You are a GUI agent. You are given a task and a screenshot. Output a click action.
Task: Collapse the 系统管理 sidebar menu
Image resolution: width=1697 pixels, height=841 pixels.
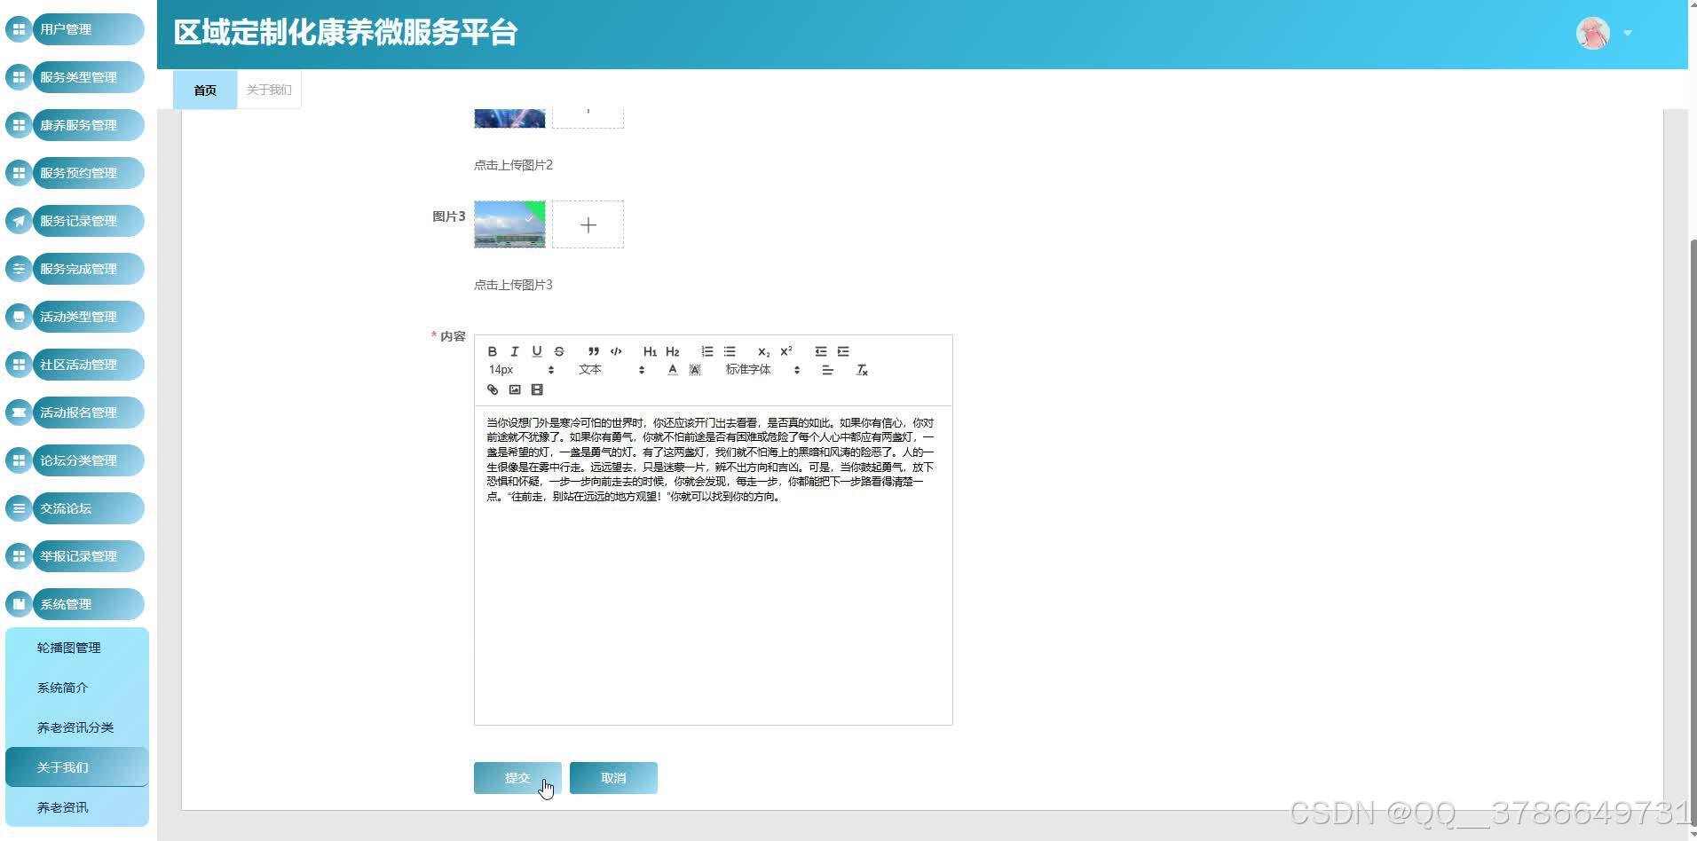75,604
